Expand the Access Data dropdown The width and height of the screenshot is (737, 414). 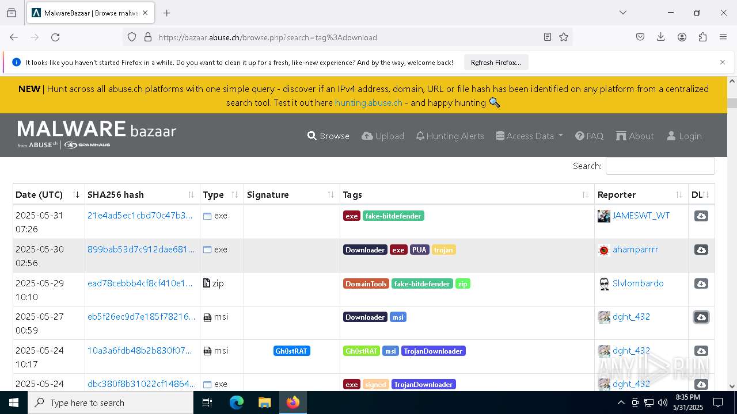(x=529, y=136)
